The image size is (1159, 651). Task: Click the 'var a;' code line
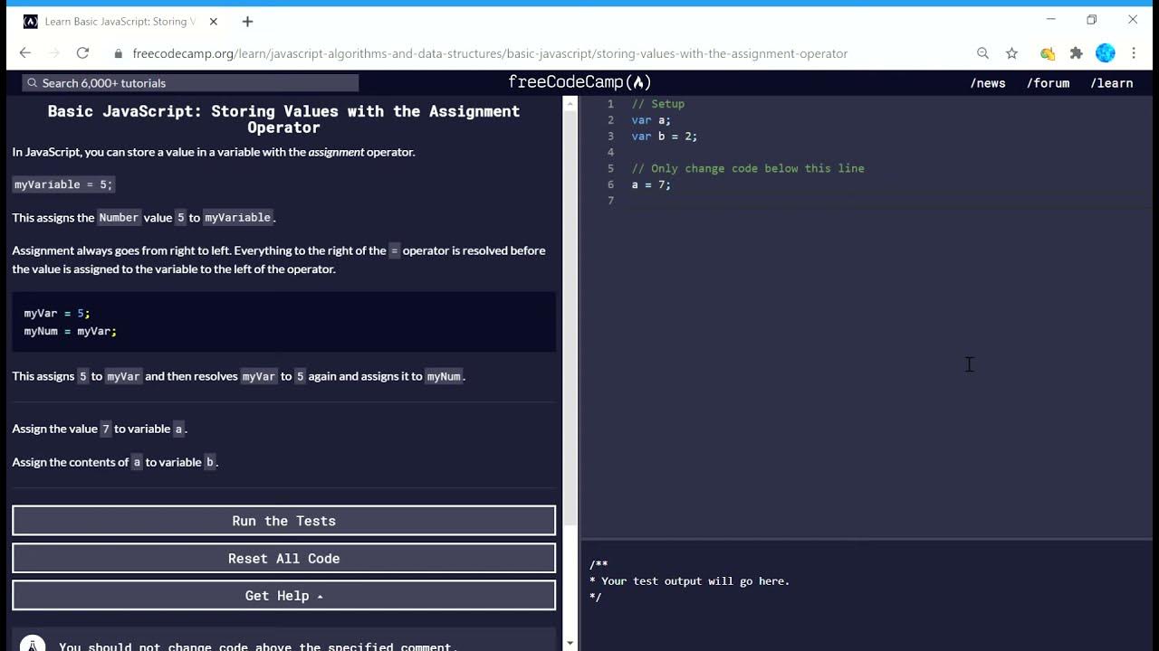tap(651, 119)
